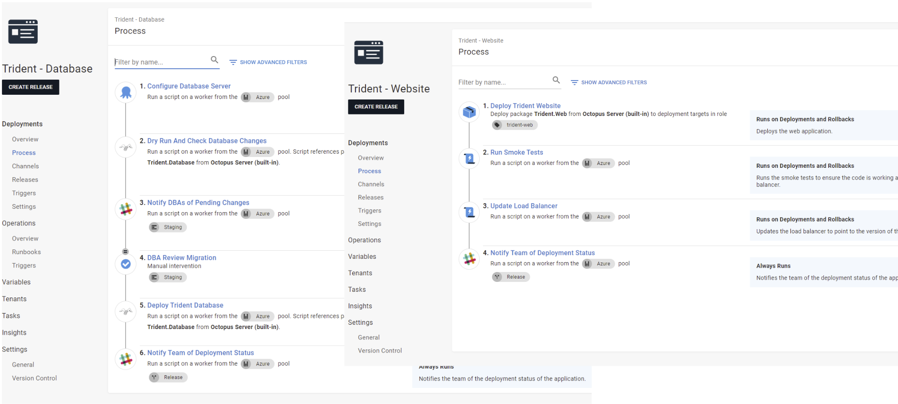Viewport: 898px width, 404px height.
Task: Open Triggers in Website sidebar
Action: coord(369,211)
